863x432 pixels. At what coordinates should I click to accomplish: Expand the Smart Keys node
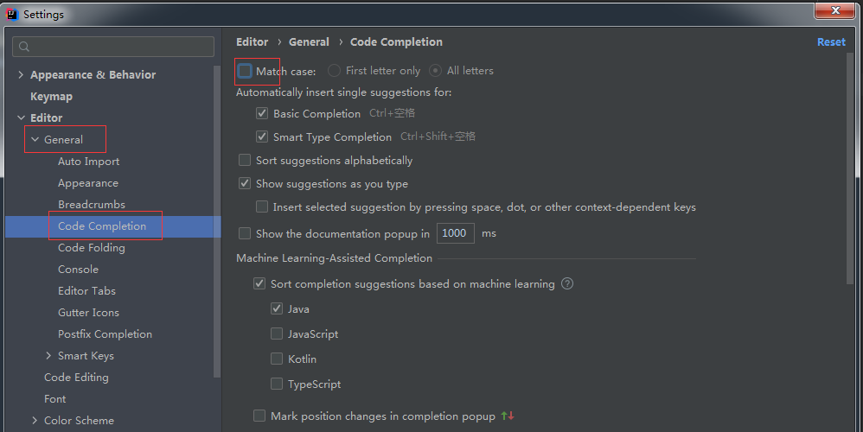point(48,356)
